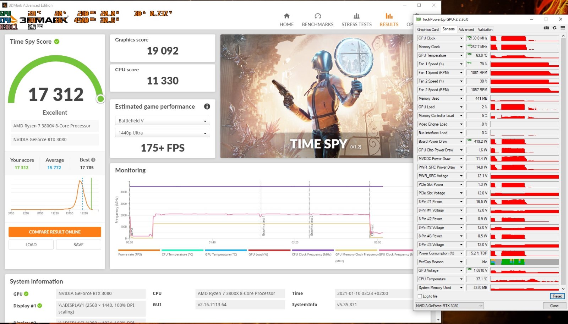Open PerfCap Reason sensor dropdown arrow

coord(461,262)
